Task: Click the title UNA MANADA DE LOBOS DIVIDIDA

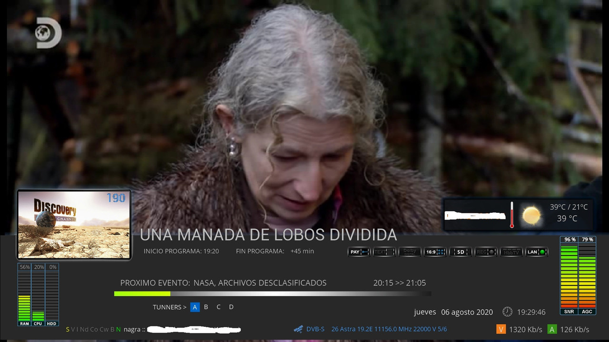Action: tap(268, 235)
